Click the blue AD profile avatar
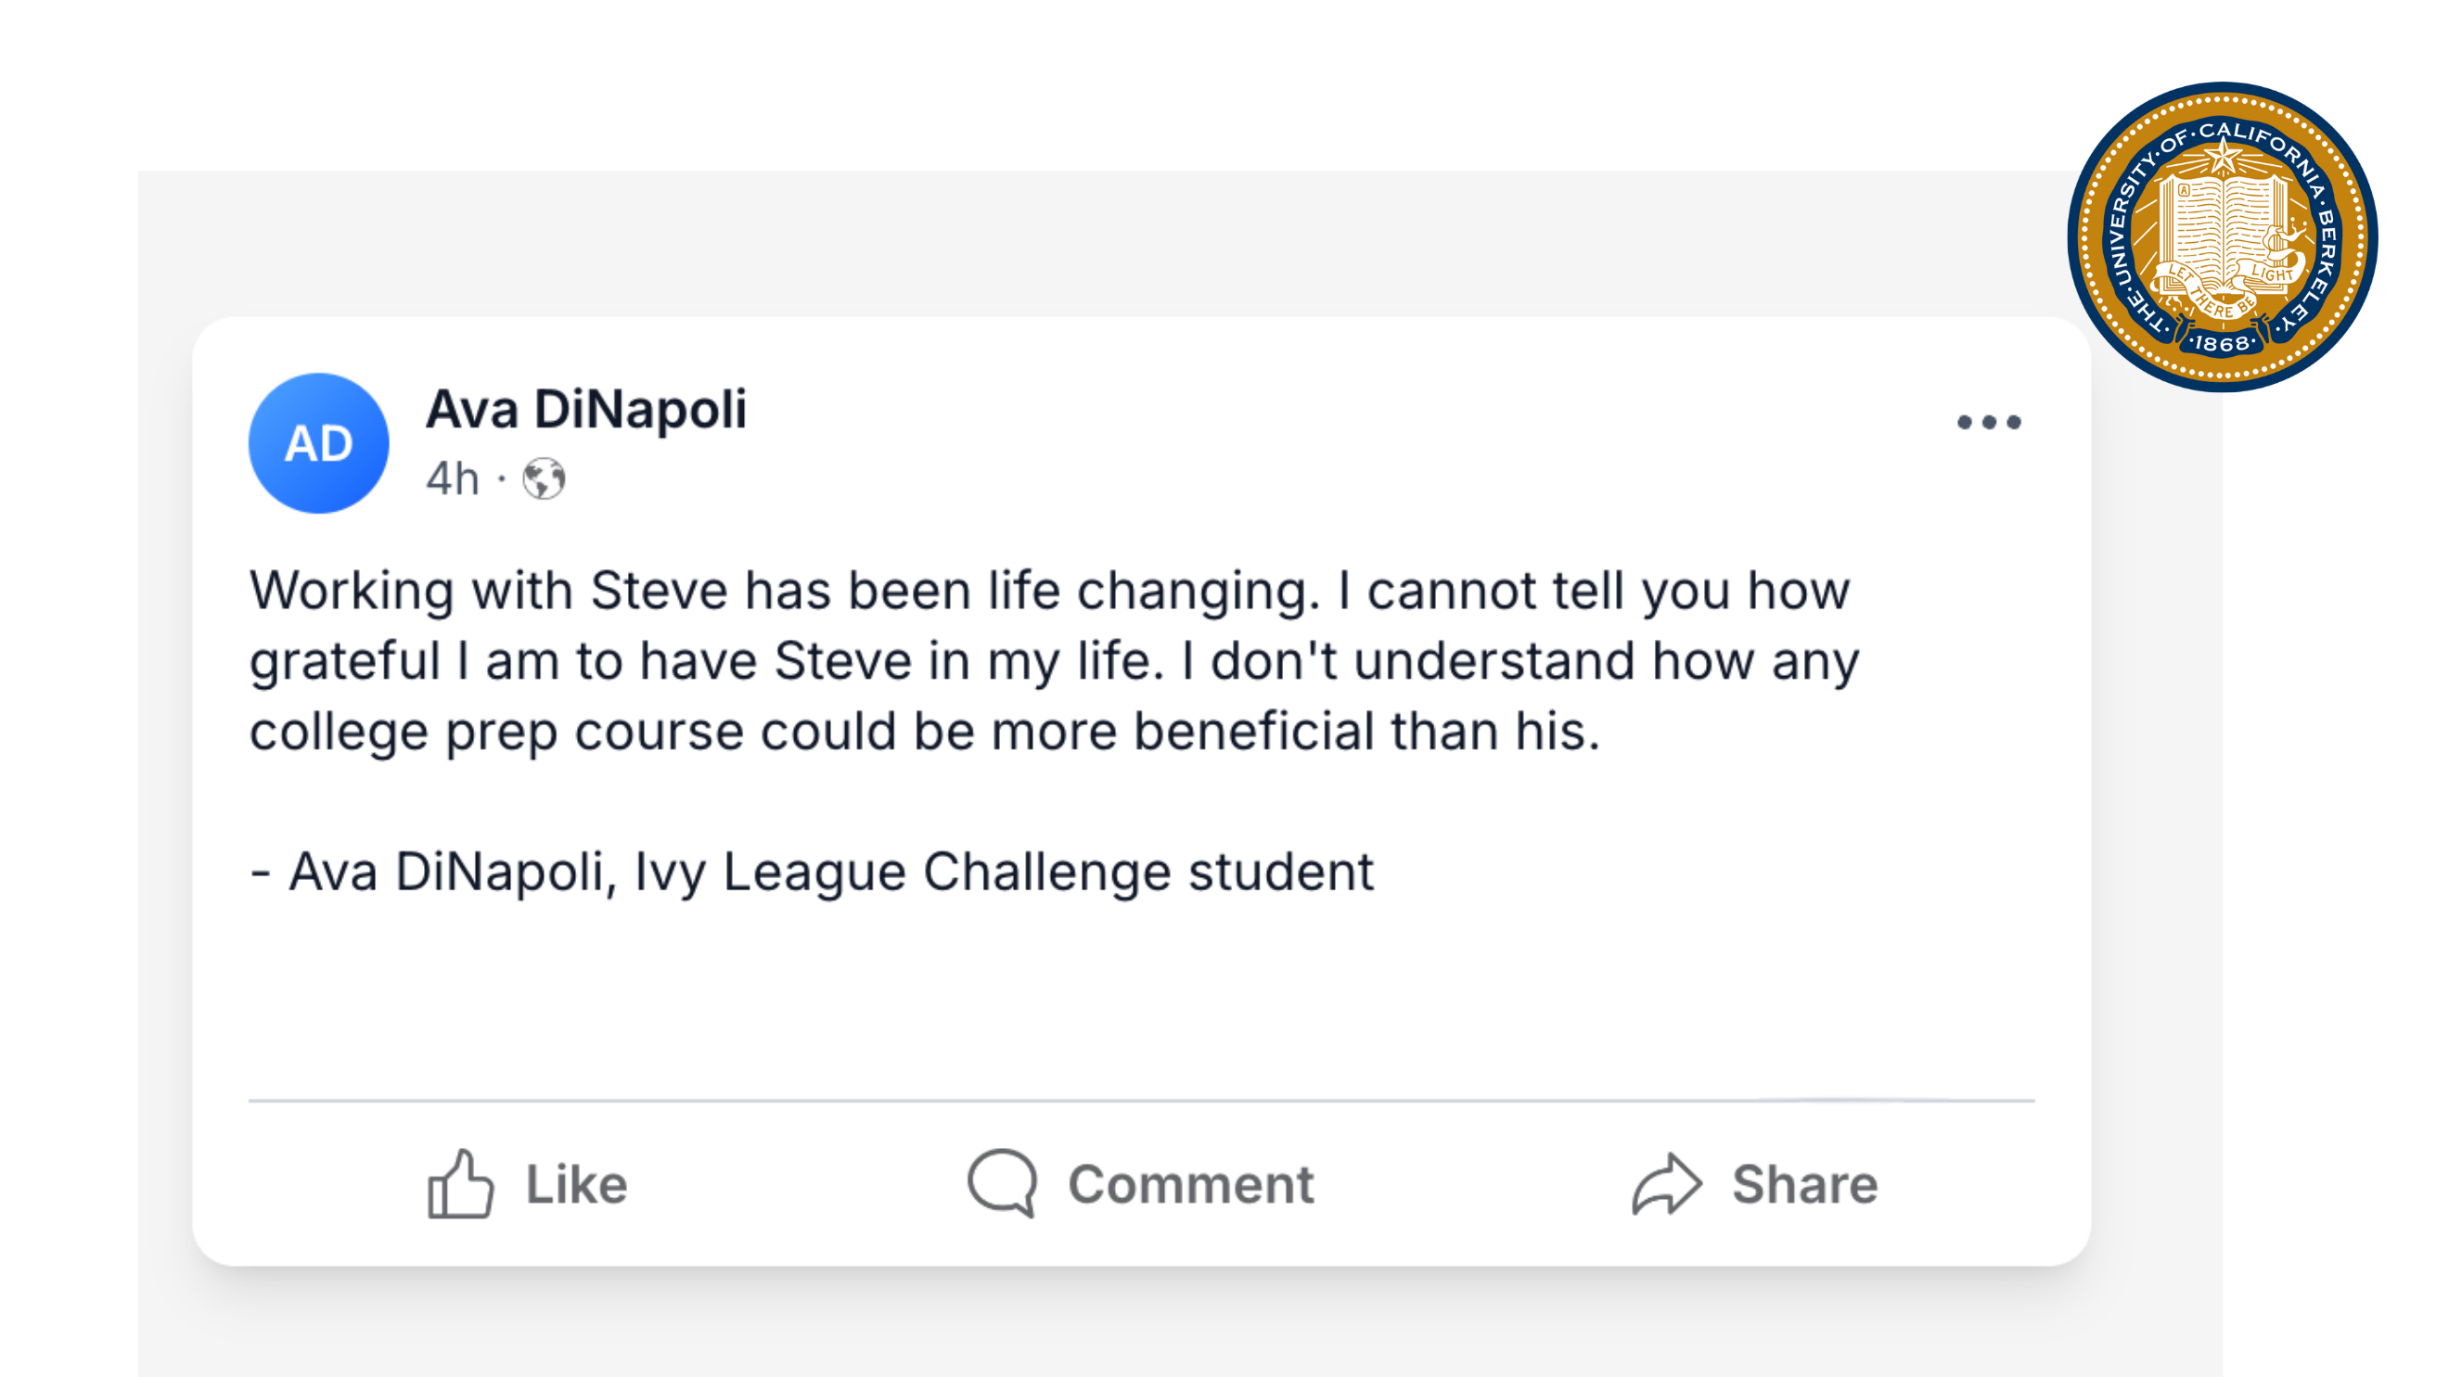This screenshot has width=2449, height=1377. [318, 443]
